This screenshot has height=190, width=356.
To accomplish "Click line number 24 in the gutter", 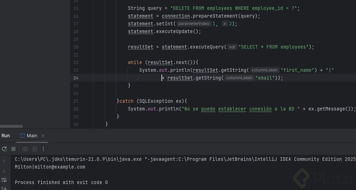I will [x=76, y=78].
